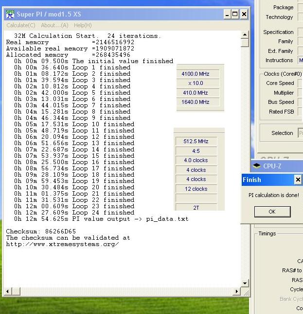Close the Finish dialog with X
303x314 pixels.
click(x=298, y=180)
